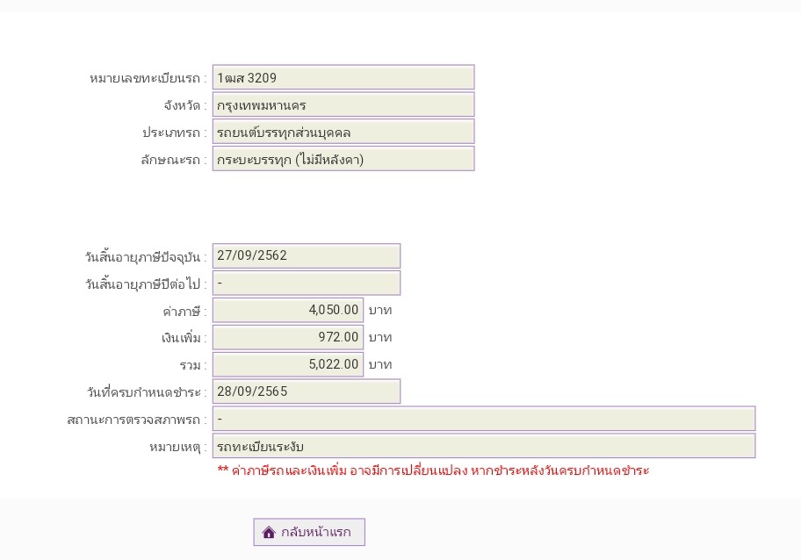
Task: Click the label วันสิ้นอายุภาษีปัจจุบัน
Action: (x=146, y=256)
